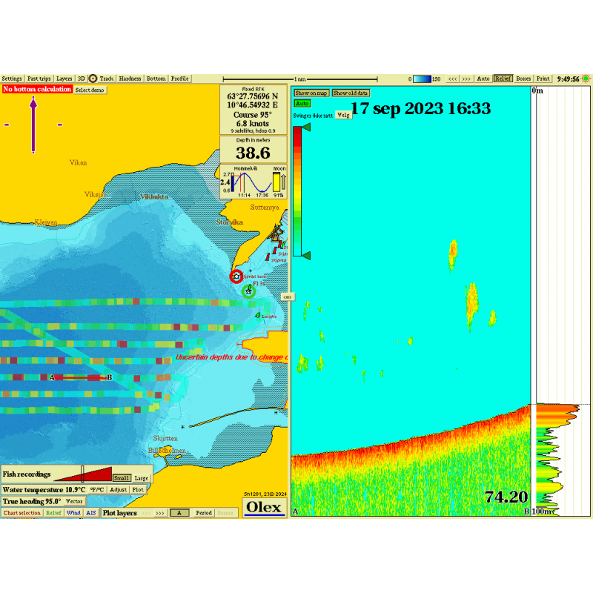Click the Moon phase indicator in tide panel
The height and width of the screenshot is (593, 593).
coord(279,182)
